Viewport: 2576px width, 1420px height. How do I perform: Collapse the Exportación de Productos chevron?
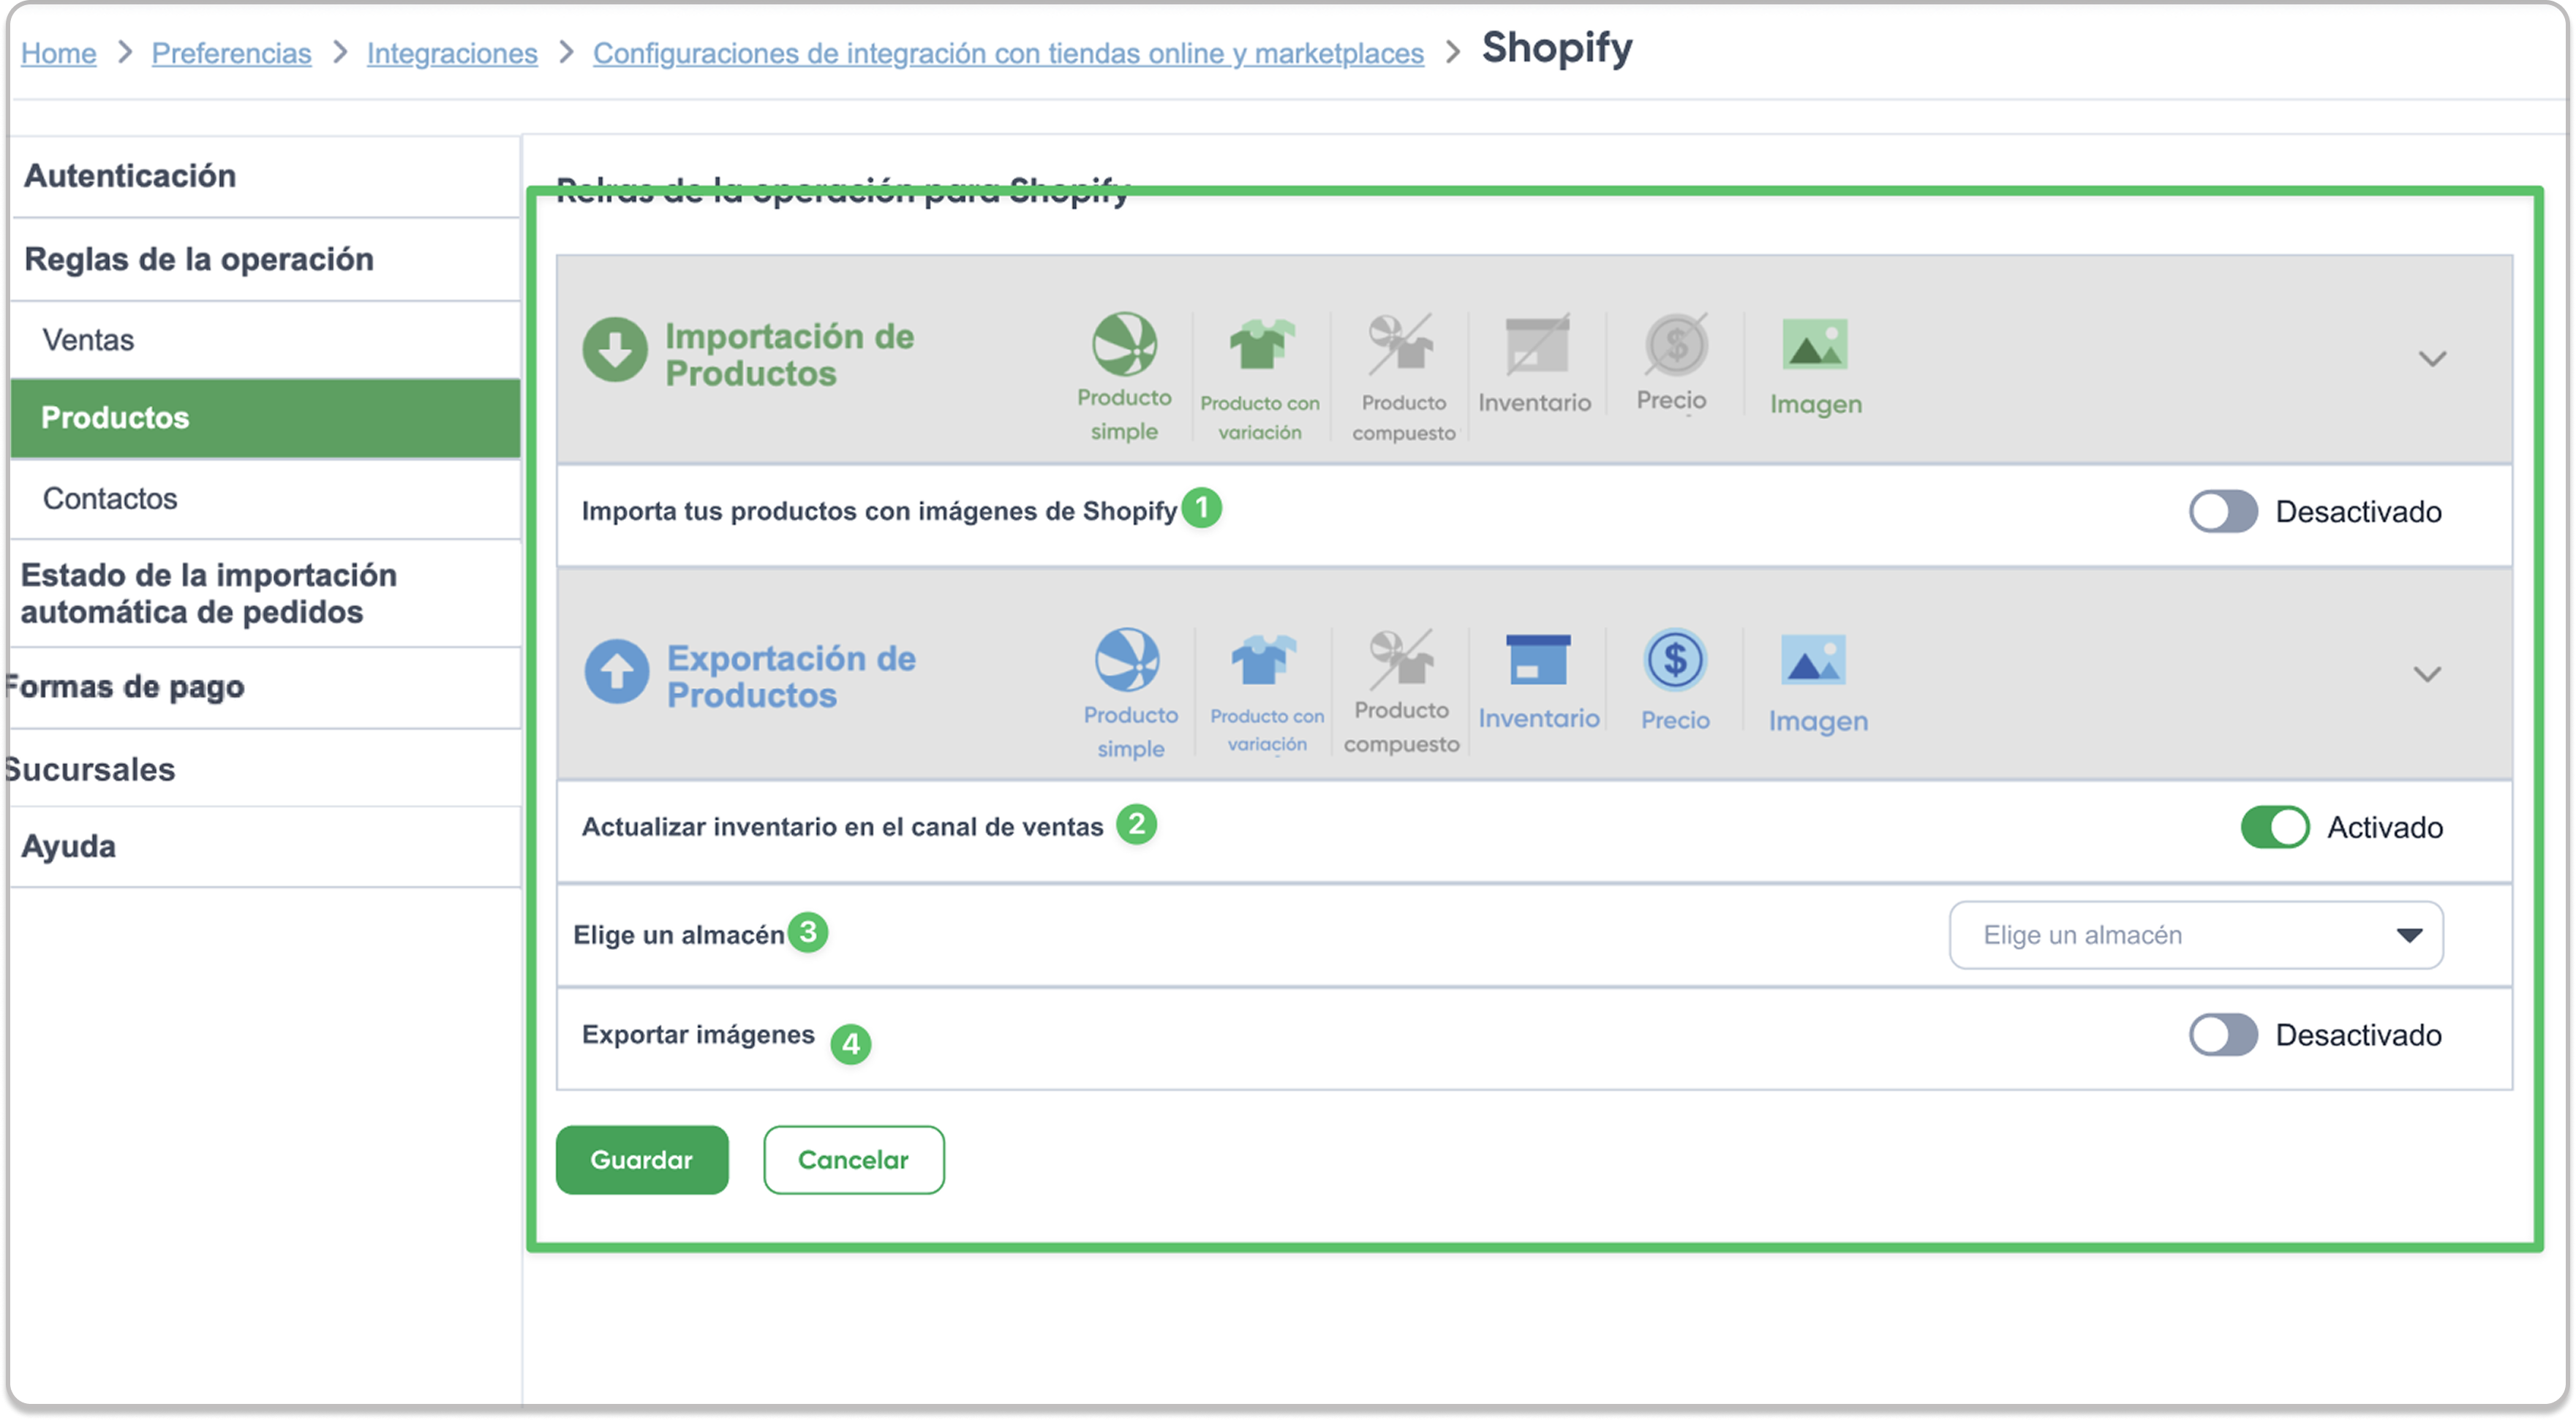pos(2427,674)
